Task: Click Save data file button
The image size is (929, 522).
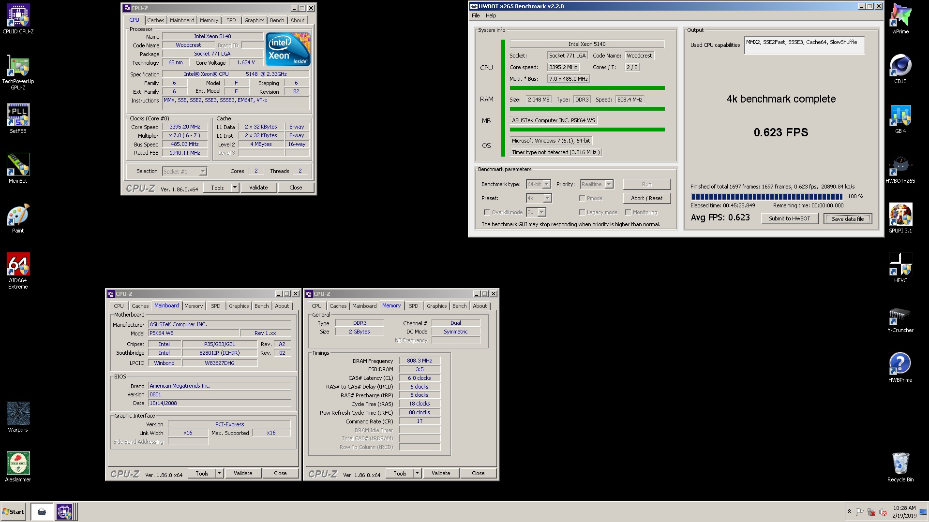Action: 848,219
